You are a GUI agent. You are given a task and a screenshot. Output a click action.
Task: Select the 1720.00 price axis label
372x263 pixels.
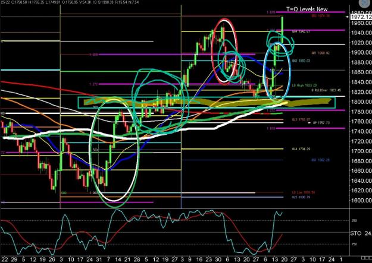coord(361,141)
